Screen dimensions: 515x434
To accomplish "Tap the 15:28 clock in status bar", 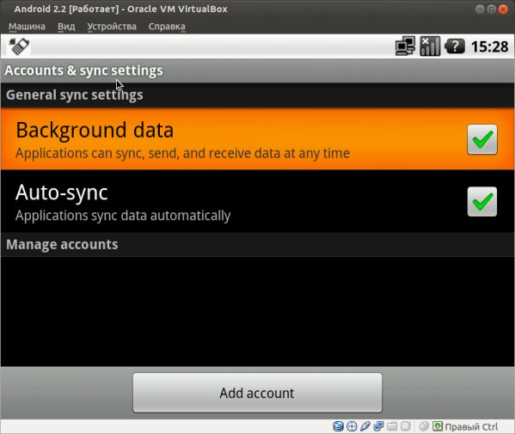I will (490, 46).
